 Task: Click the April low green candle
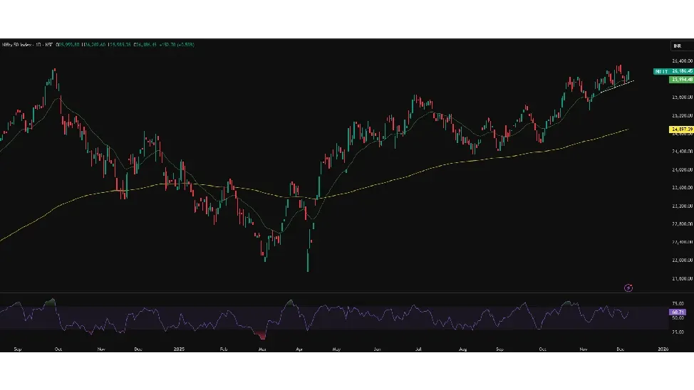point(308,260)
